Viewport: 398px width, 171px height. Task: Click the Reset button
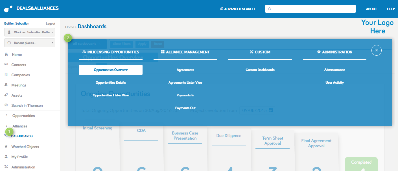click(x=158, y=44)
